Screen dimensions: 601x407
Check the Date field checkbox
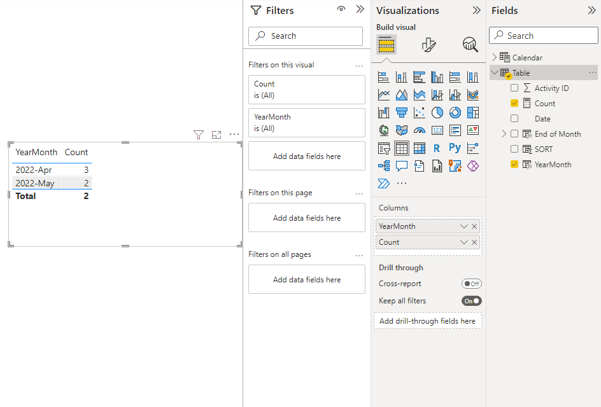tap(514, 119)
